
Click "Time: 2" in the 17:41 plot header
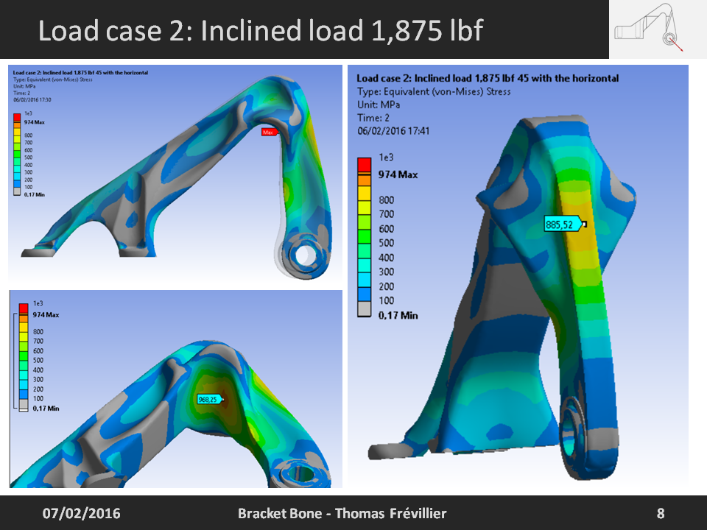click(373, 118)
